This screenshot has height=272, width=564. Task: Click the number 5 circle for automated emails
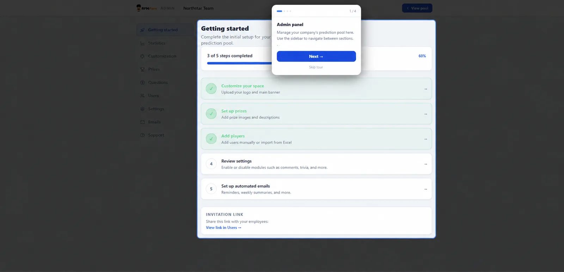(x=211, y=189)
